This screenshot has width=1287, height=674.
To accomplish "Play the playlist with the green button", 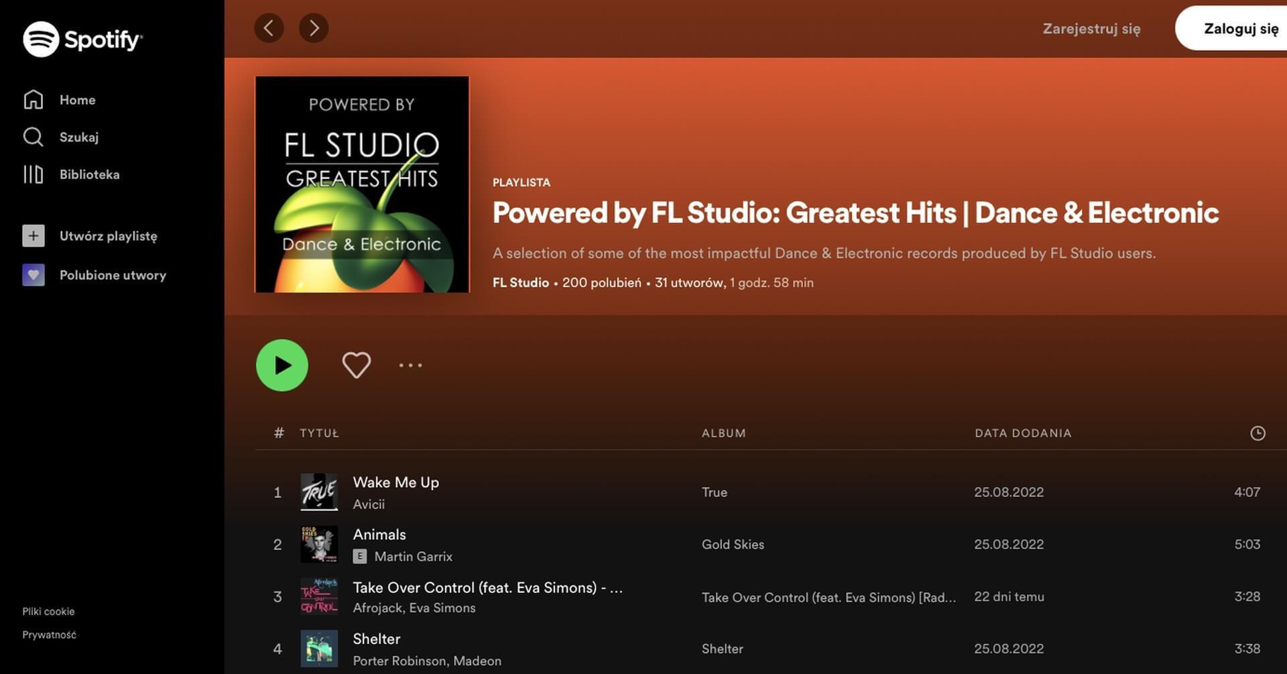I will [x=282, y=366].
